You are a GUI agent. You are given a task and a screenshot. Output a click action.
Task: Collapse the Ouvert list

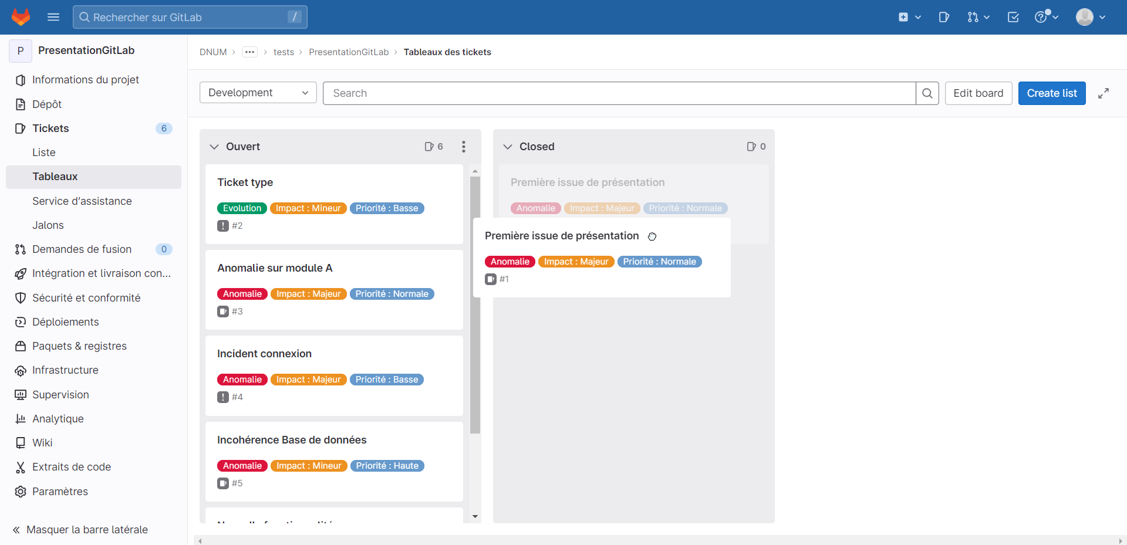point(214,147)
